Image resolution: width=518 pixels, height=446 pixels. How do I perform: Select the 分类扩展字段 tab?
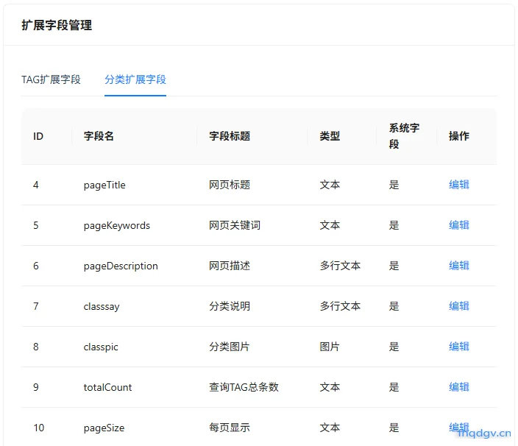pos(135,79)
